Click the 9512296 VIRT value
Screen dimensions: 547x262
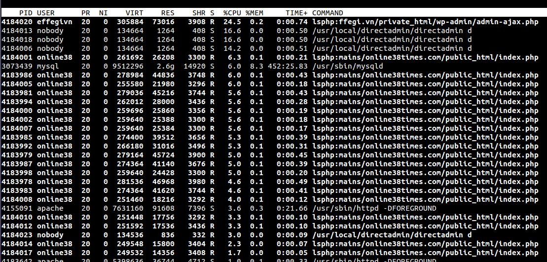pos(128,66)
